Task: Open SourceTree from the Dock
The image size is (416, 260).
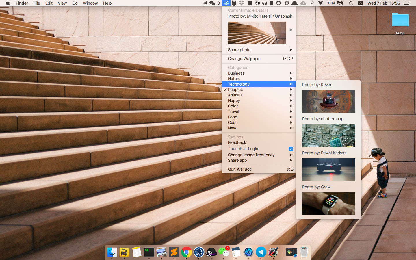Action: [199, 252]
